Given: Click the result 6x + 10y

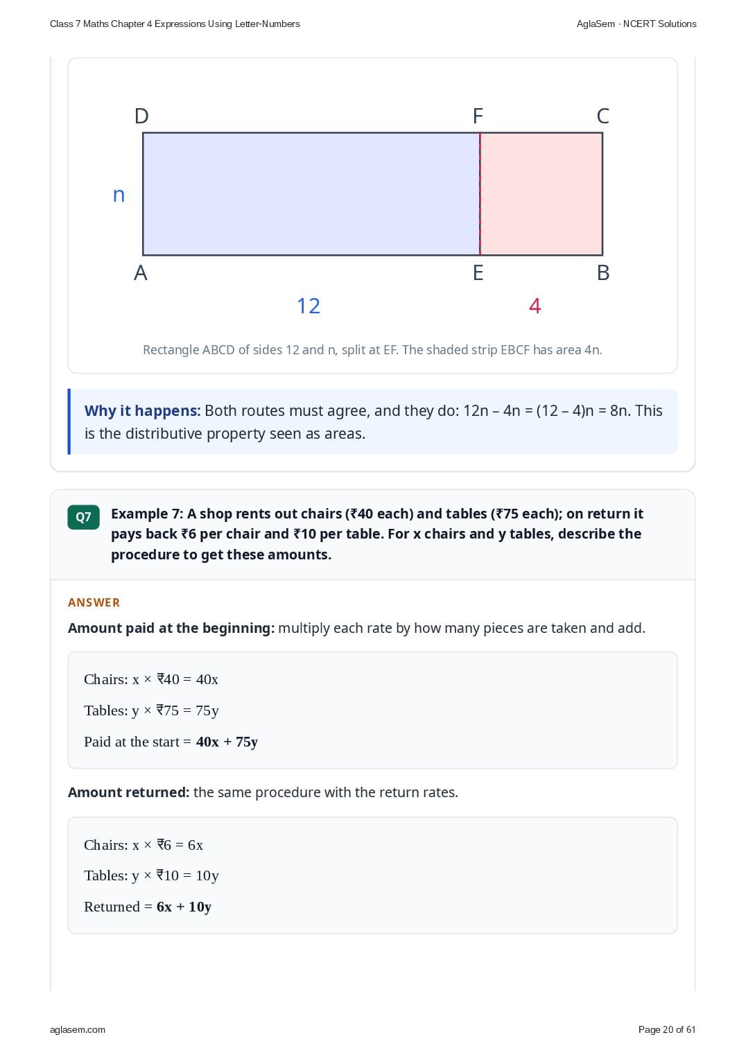Looking at the screenshot, I should click(184, 907).
